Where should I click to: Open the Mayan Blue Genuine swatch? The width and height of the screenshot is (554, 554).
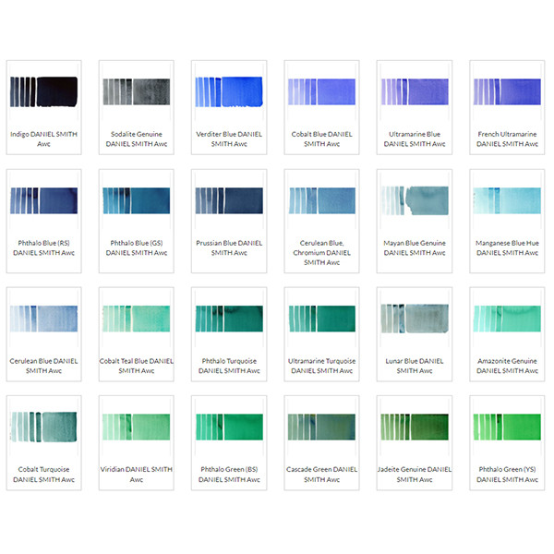[414, 200]
